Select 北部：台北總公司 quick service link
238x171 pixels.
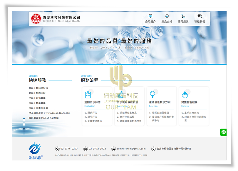click(x=38, y=88)
